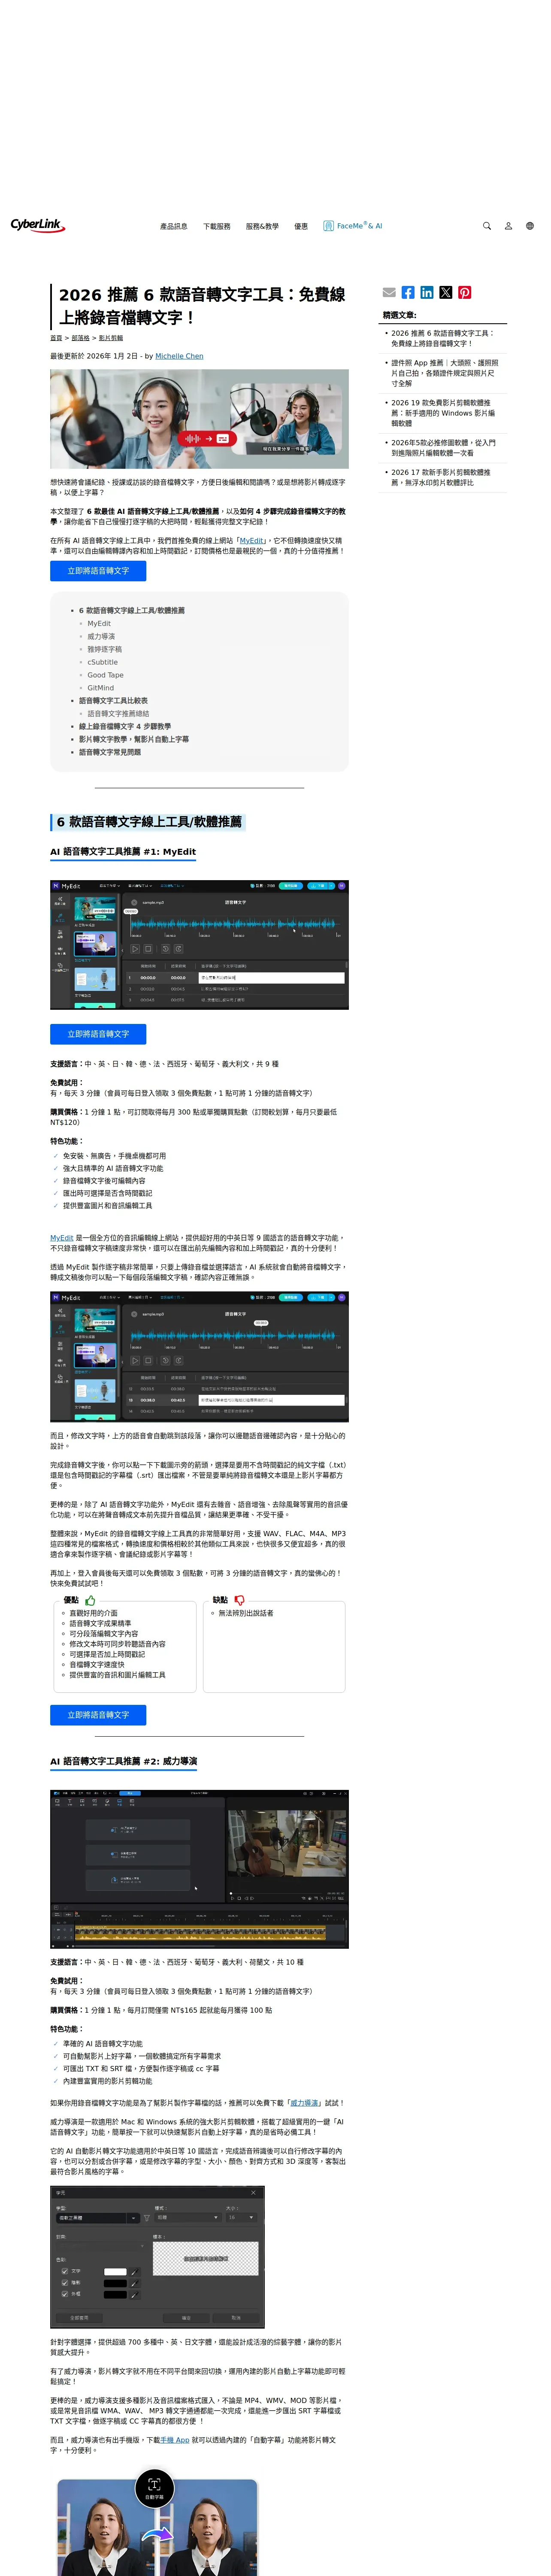Open sidebar article 2026年5款必推修圖軟體
Image resolution: width=551 pixels, height=2576 pixels.
(x=443, y=447)
